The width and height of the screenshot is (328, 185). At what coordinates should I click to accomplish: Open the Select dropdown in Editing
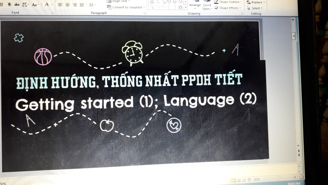255,8
